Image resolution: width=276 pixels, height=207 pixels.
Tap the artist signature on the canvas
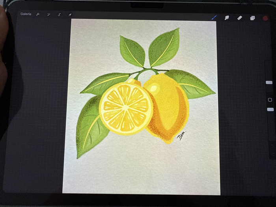181,136
